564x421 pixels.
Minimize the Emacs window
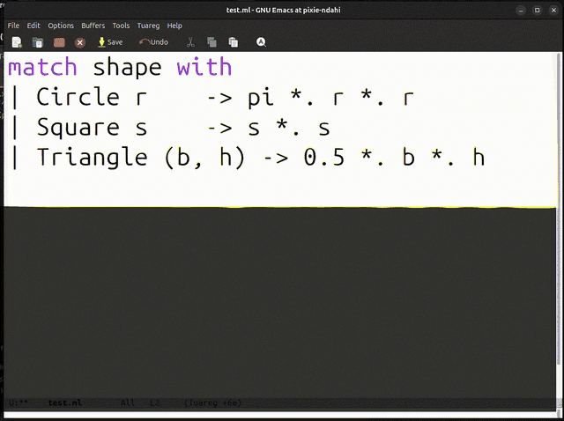pyautogui.click(x=521, y=10)
